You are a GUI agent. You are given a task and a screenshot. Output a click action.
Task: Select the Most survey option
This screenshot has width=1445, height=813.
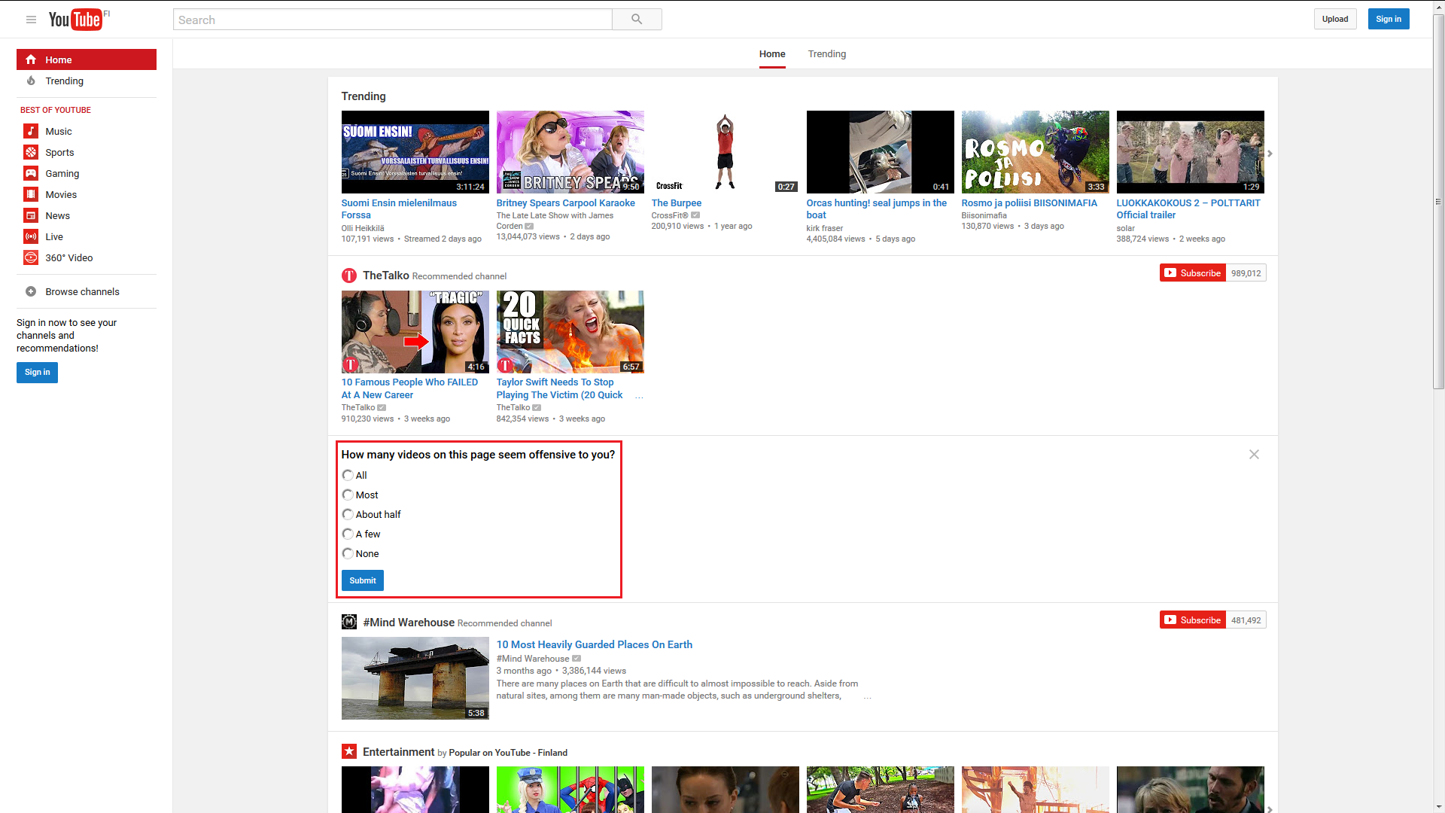pos(348,495)
